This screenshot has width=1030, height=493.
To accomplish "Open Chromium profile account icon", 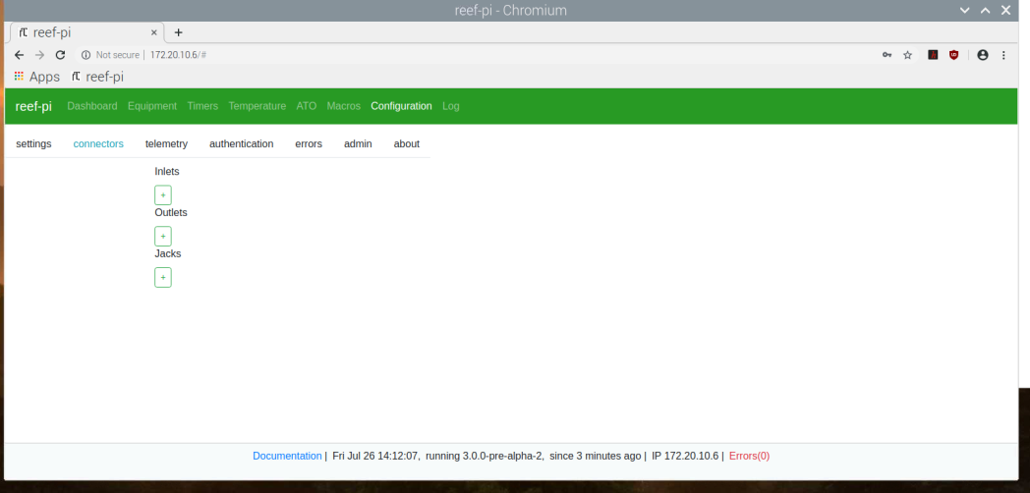I will 983,55.
